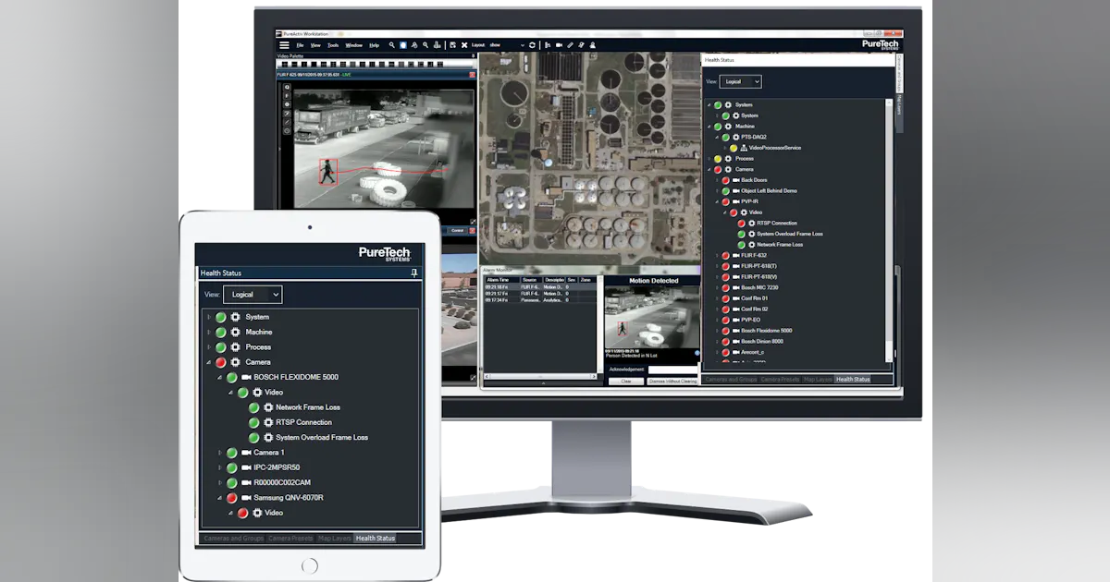Image resolution: width=1110 pixels, height=582 pixels.
Task: Click the gear icon beside tablet Process
Action: pos(236,346)
